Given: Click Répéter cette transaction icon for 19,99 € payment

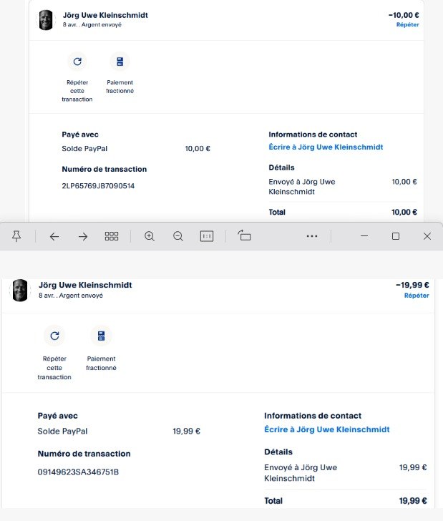Looking at the screenshot, I should pyautogui.click(x=54, y=336).
